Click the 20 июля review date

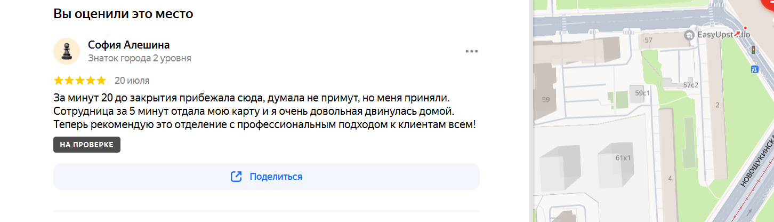click(132, 81)
